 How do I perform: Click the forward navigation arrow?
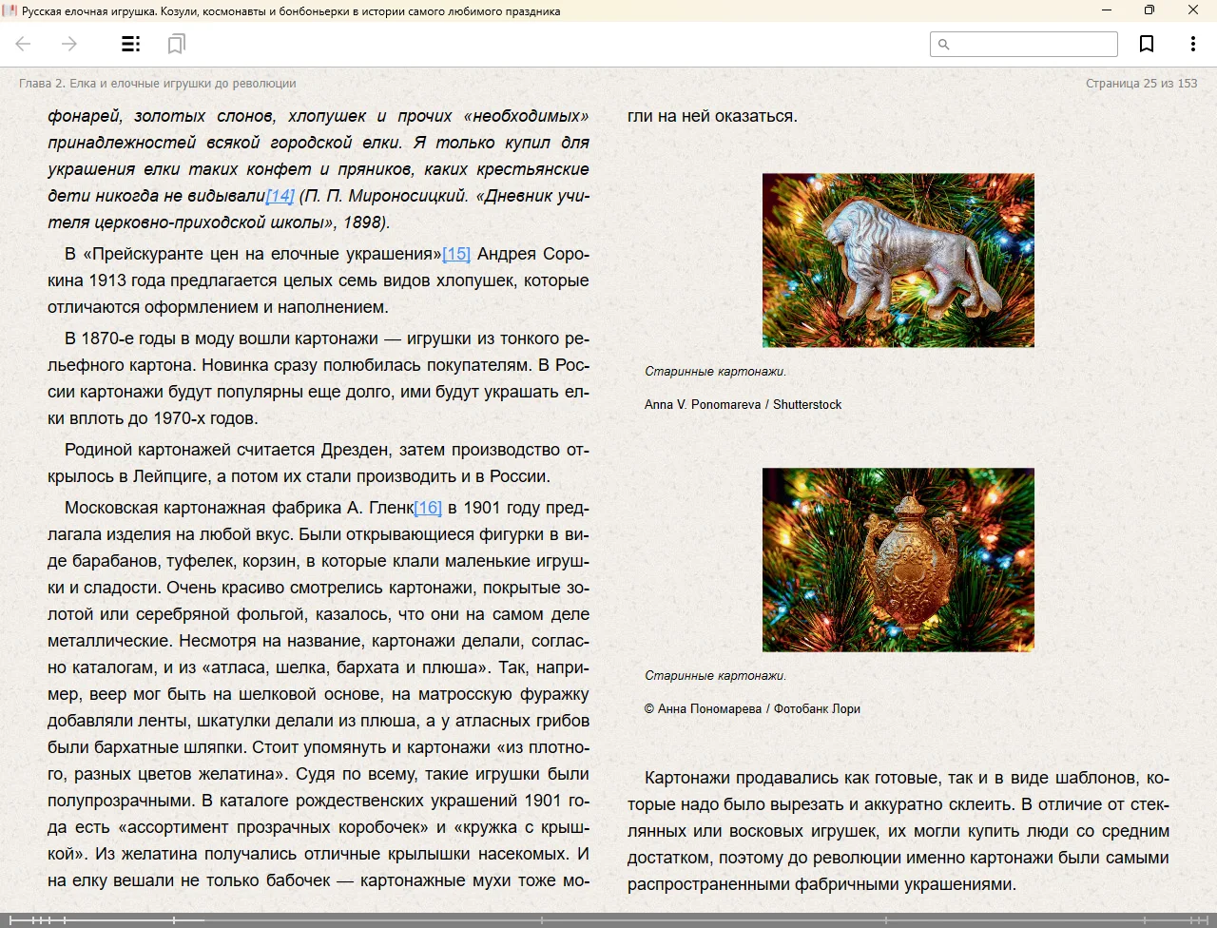[69, 44]
